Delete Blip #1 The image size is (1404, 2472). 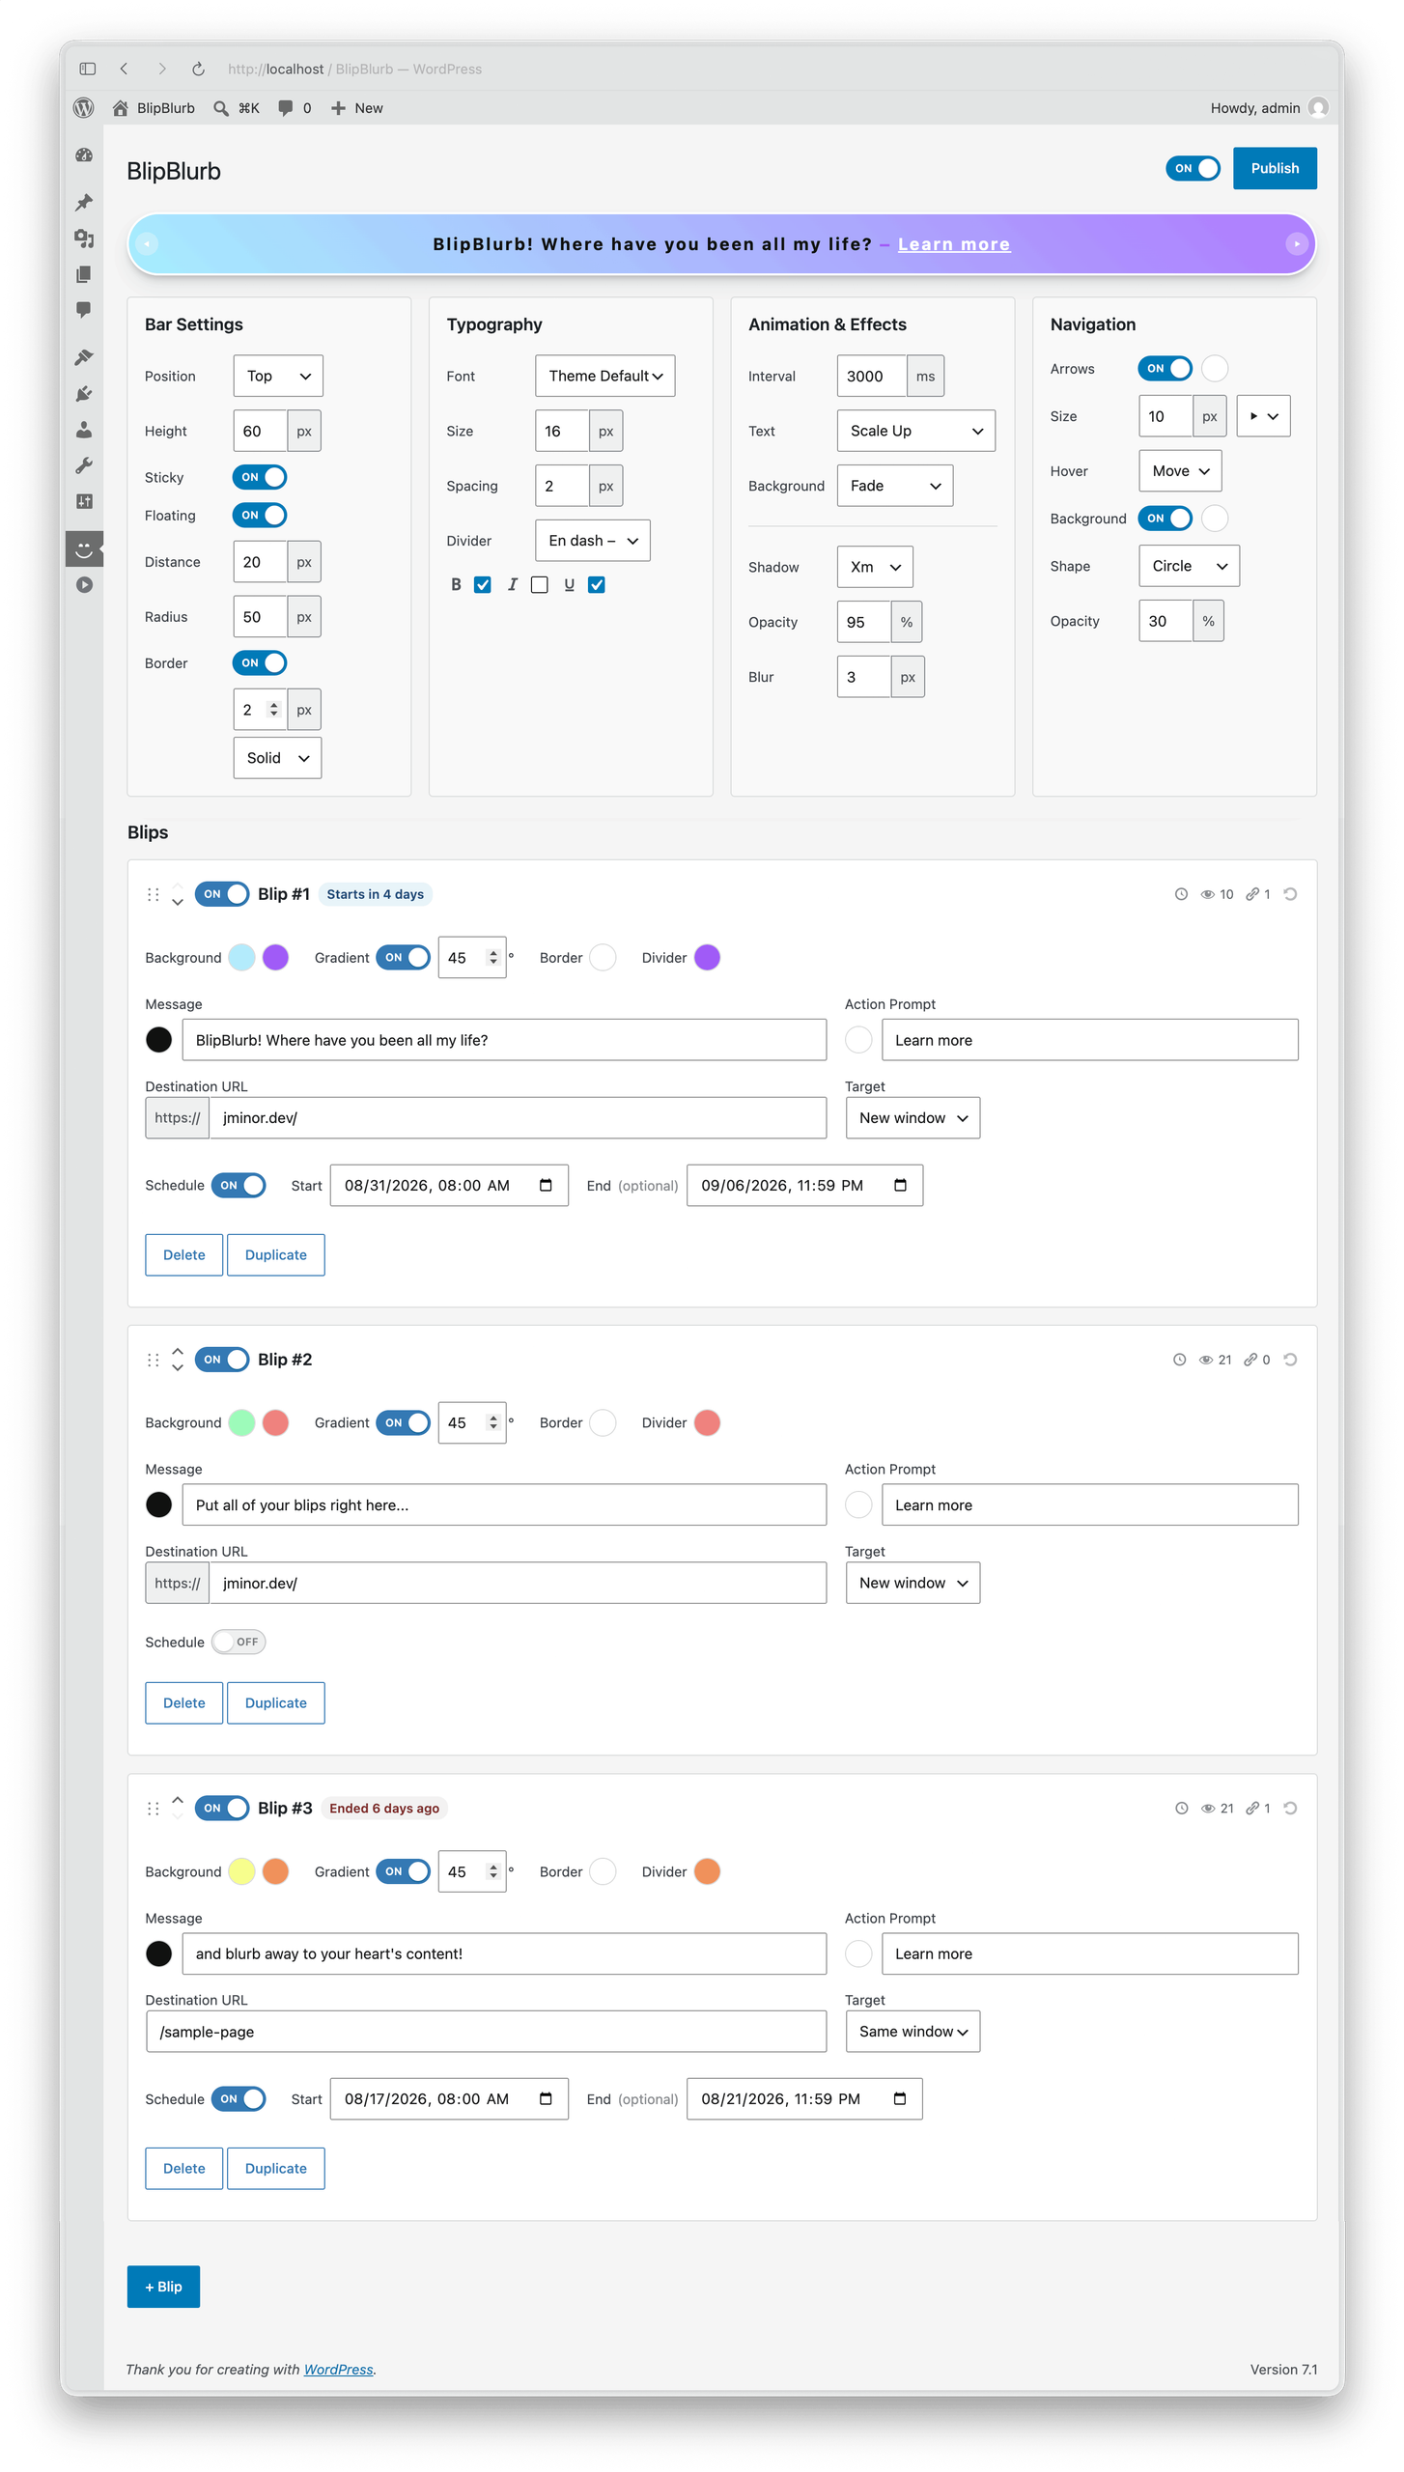tap(183, 1255)
